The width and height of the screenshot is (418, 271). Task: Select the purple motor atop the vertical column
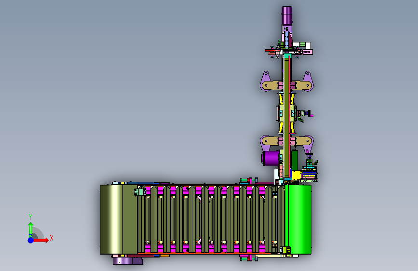[286, 15]
